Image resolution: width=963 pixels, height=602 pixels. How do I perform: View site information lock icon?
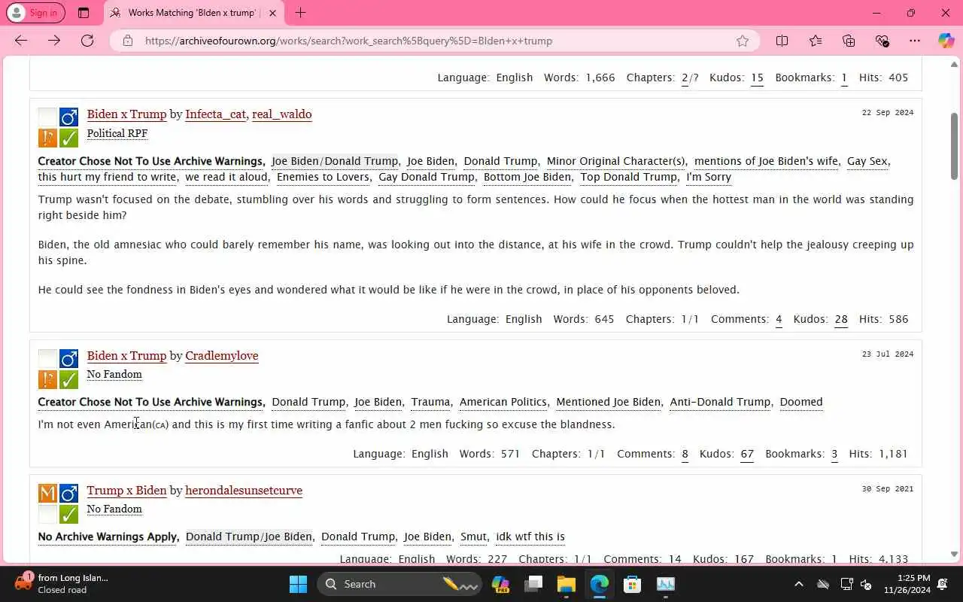128,41
